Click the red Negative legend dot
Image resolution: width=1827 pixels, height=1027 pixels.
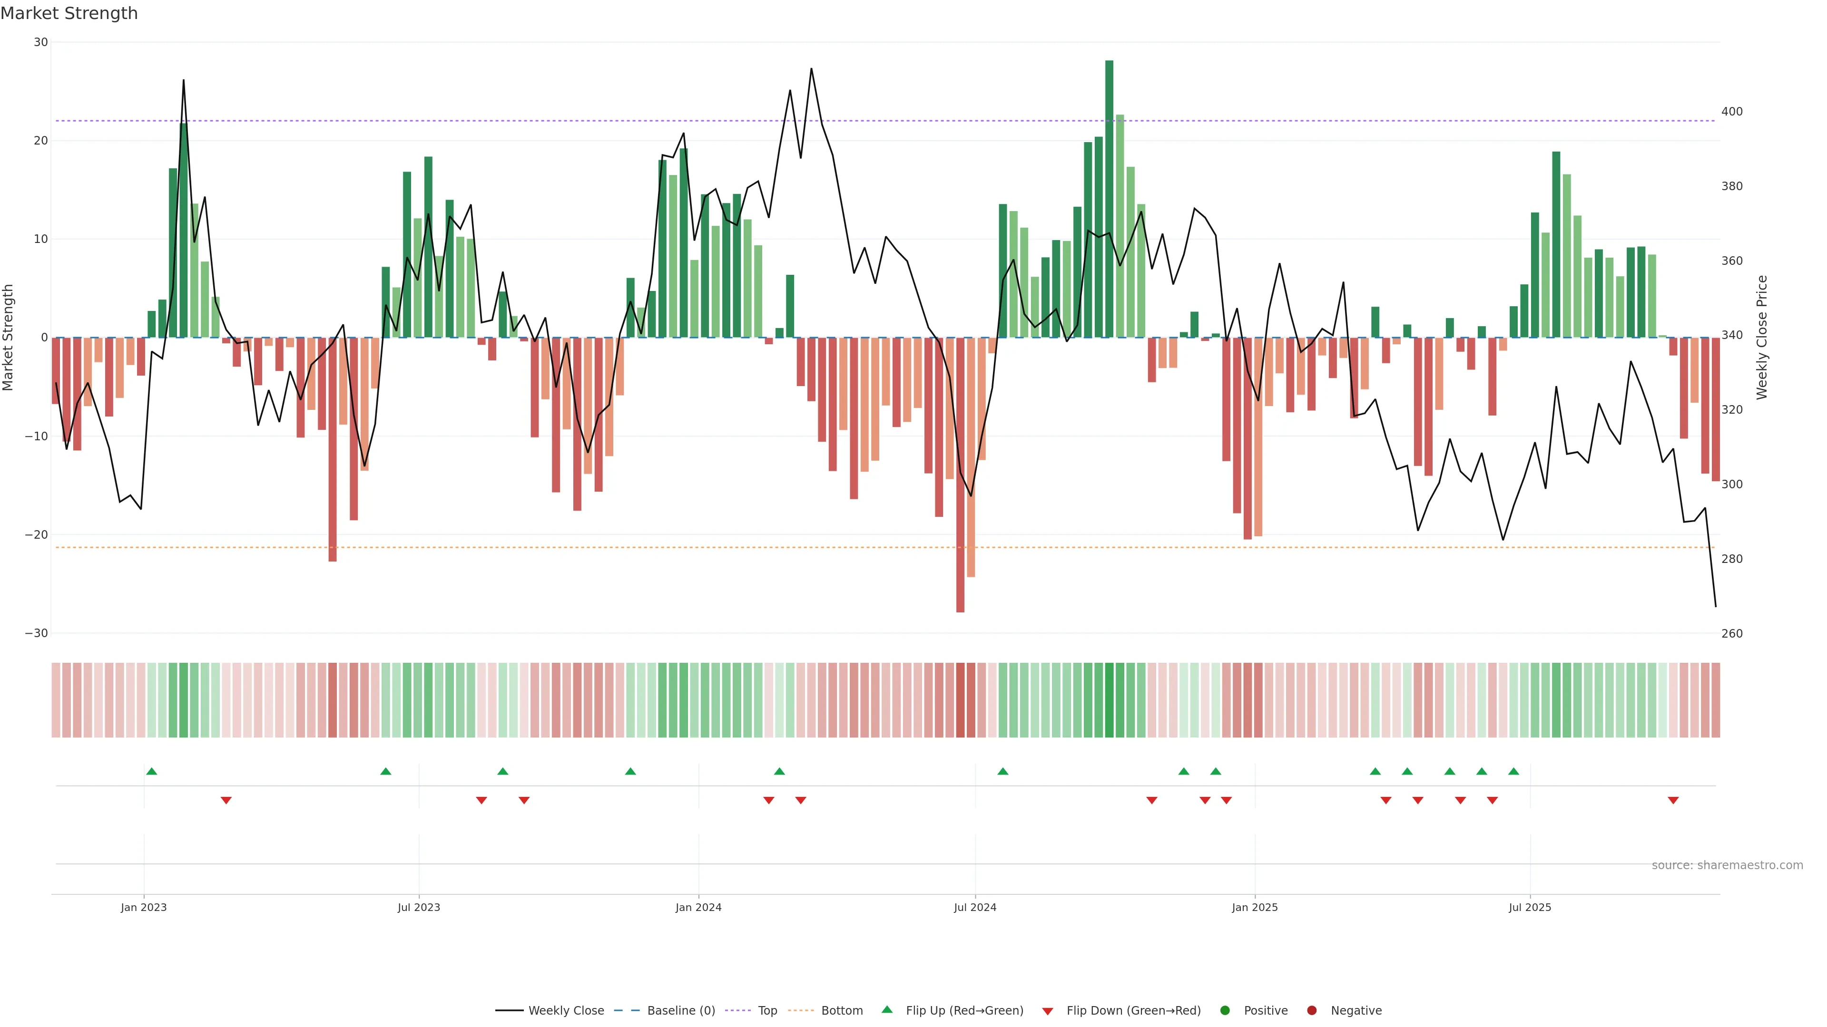(x=1311, y=1010)
